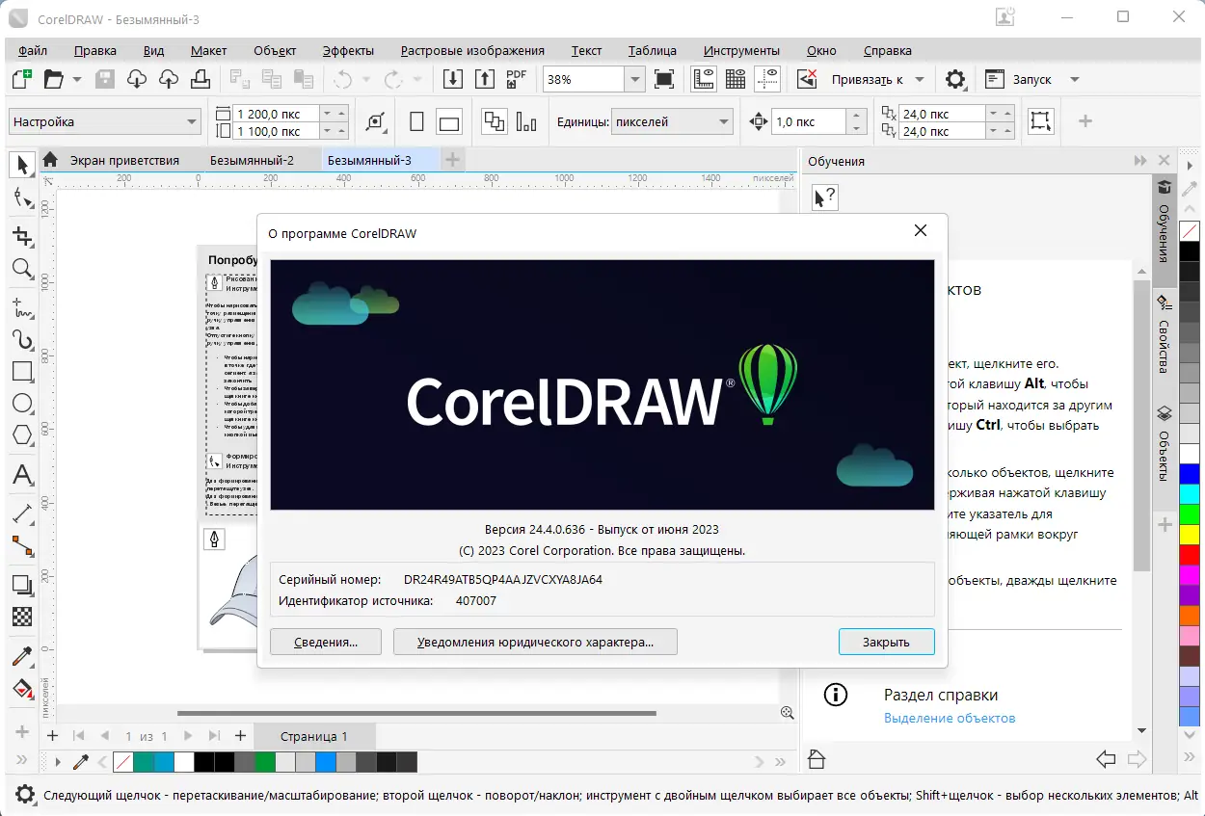The image size is (1205, 816).
Task: Toggle the document grid
Action: 736,78
